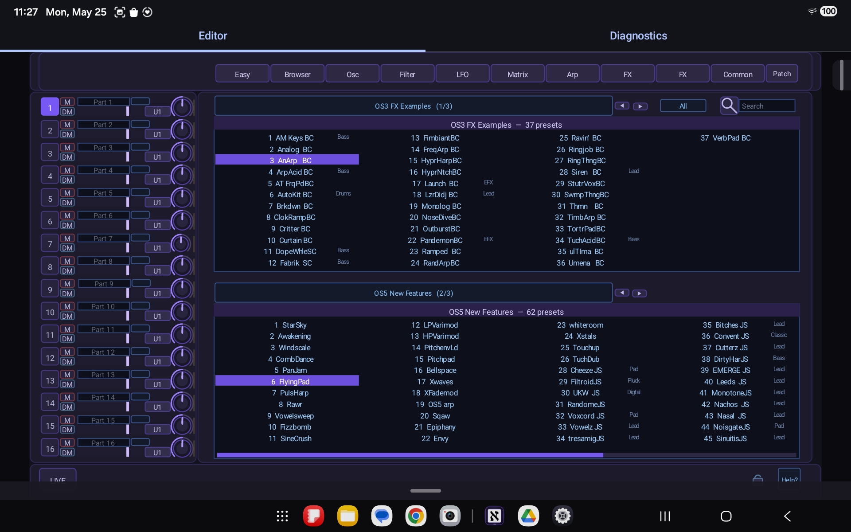Open the Android app drawer
This screenshot has height=532, width=851.
pyautogui.click(x=282, y=516)
